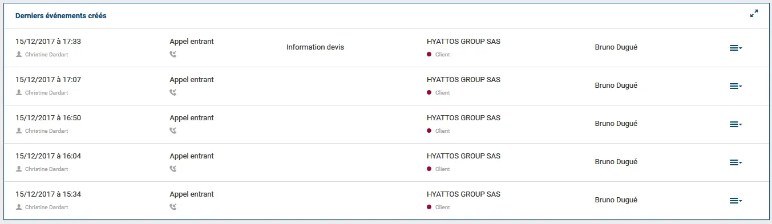The width and height of the screenshot is (772, 224).
Task: Click Client label in the 15:34 row
Action: (x=442, y=207)
